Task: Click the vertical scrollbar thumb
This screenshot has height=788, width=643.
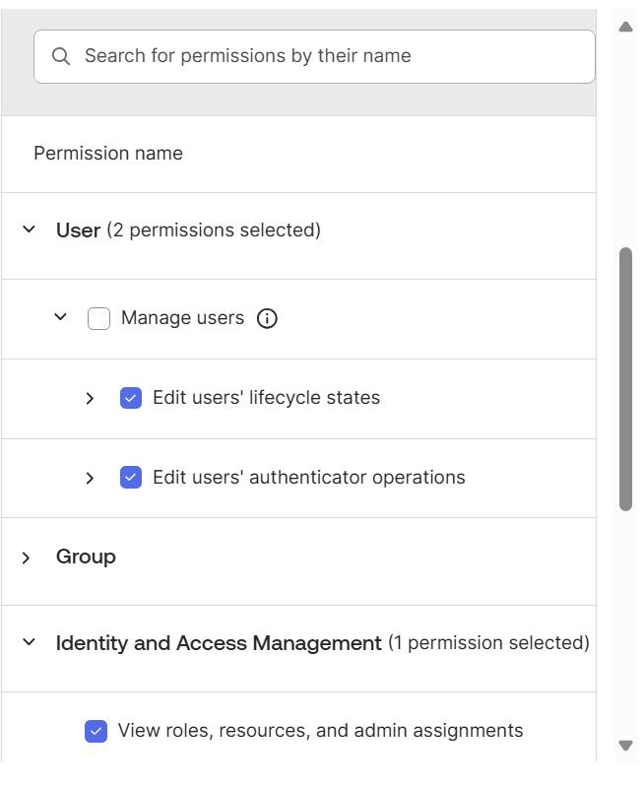Action: click(x=625, y=379)
